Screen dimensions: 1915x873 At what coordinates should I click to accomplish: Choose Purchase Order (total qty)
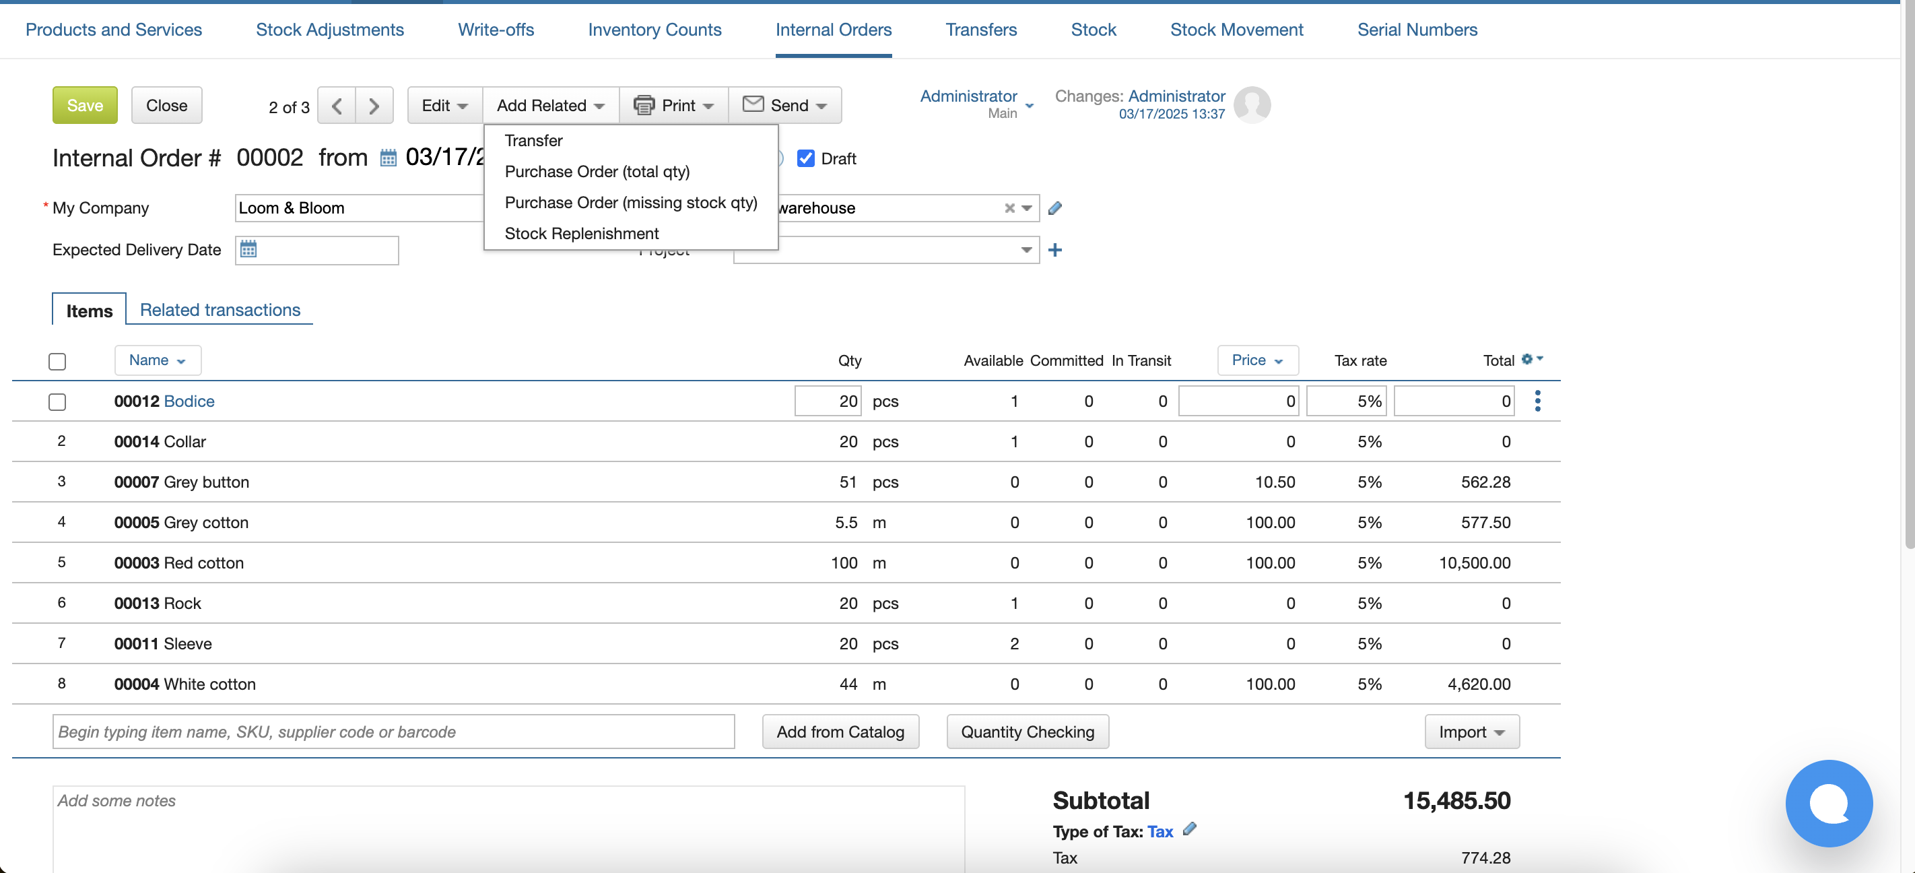[x=597, y=172]
